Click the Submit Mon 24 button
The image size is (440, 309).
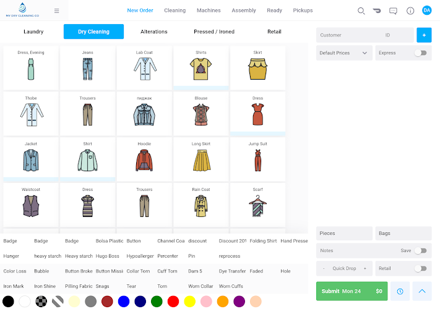pyautogui.click(x=352, y=291)
